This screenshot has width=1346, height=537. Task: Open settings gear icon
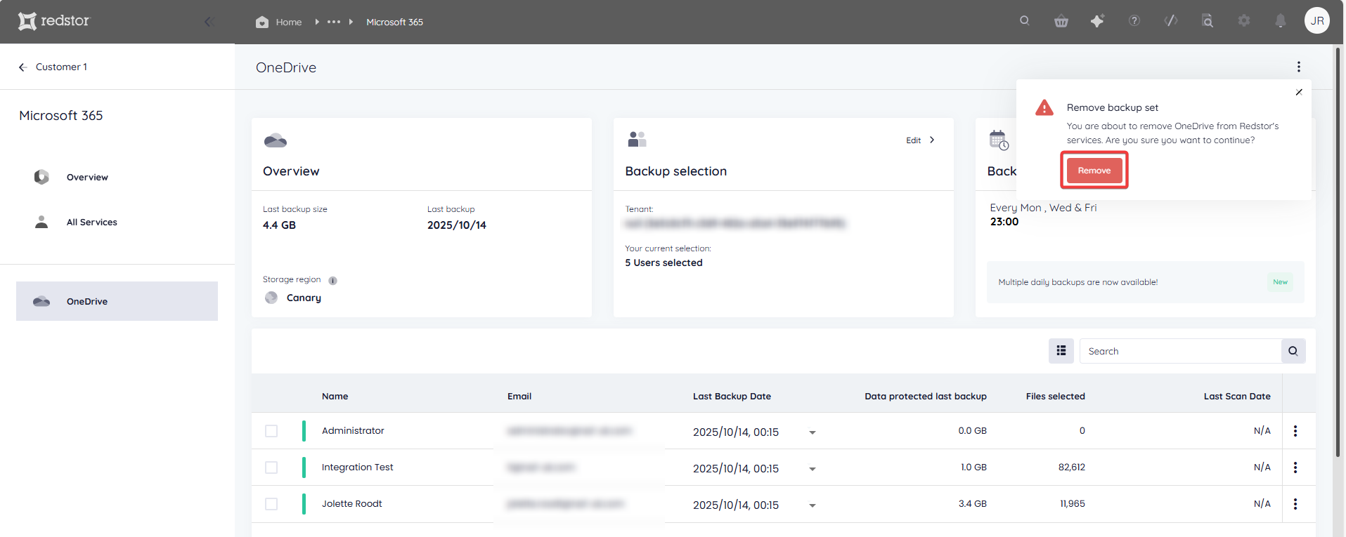[x=1244, y=21]
